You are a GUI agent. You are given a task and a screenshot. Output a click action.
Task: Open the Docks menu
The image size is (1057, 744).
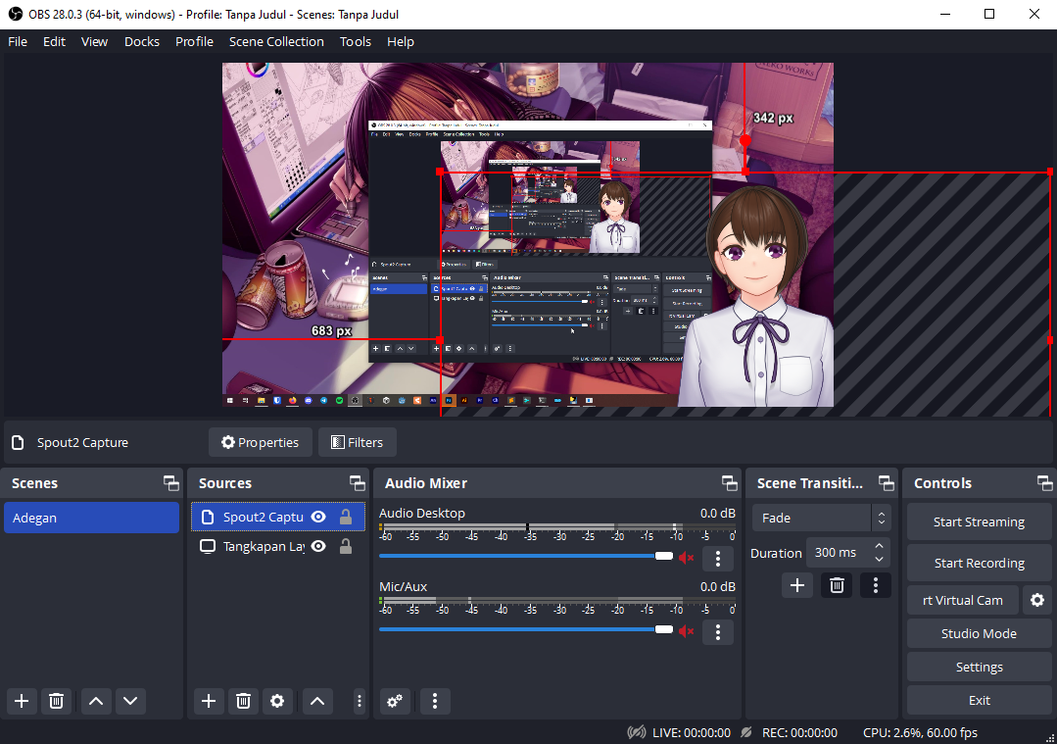pyautogui.click(x=142, y=42)
